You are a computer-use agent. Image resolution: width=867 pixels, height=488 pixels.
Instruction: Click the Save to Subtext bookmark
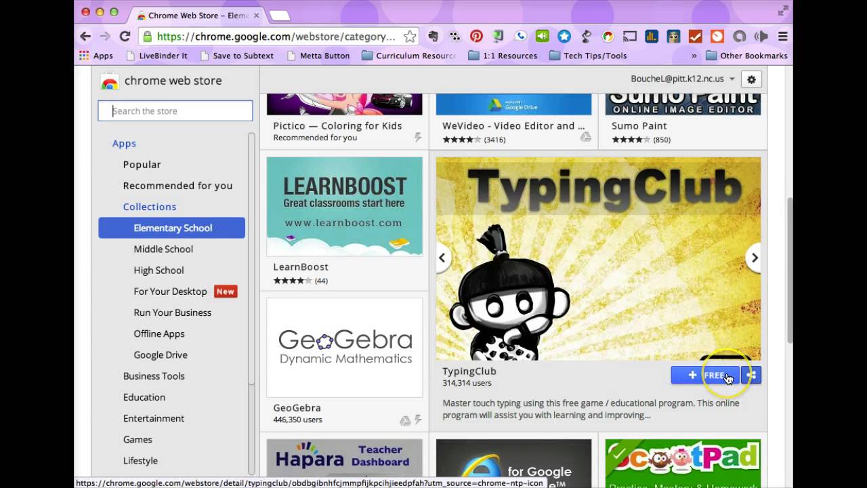click(x=236, y=56)
